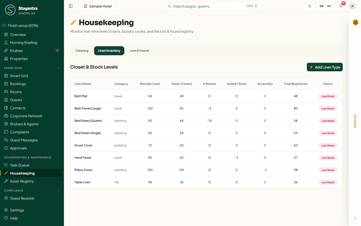Navigate to Bookings
This screenshot has width=361, height=226.
(x=32, y=84)
